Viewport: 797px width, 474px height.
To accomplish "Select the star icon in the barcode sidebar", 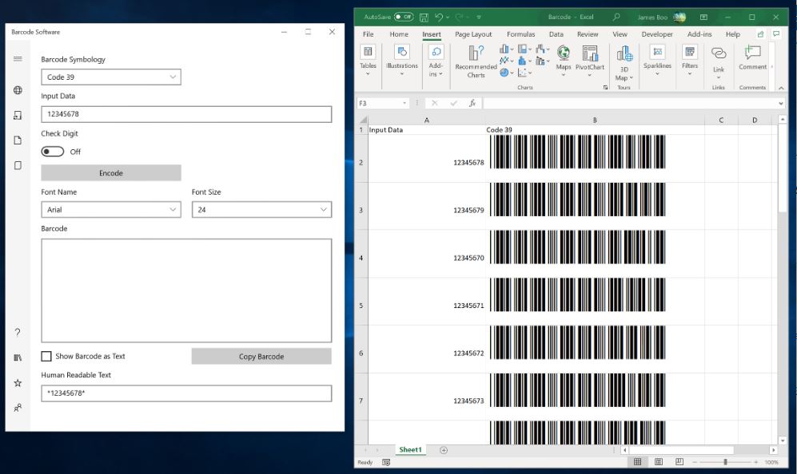I will 15,381.
